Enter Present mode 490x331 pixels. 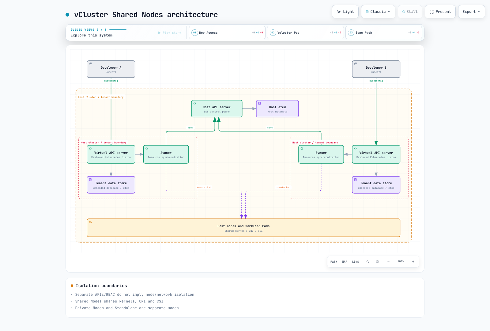point(440,12)
